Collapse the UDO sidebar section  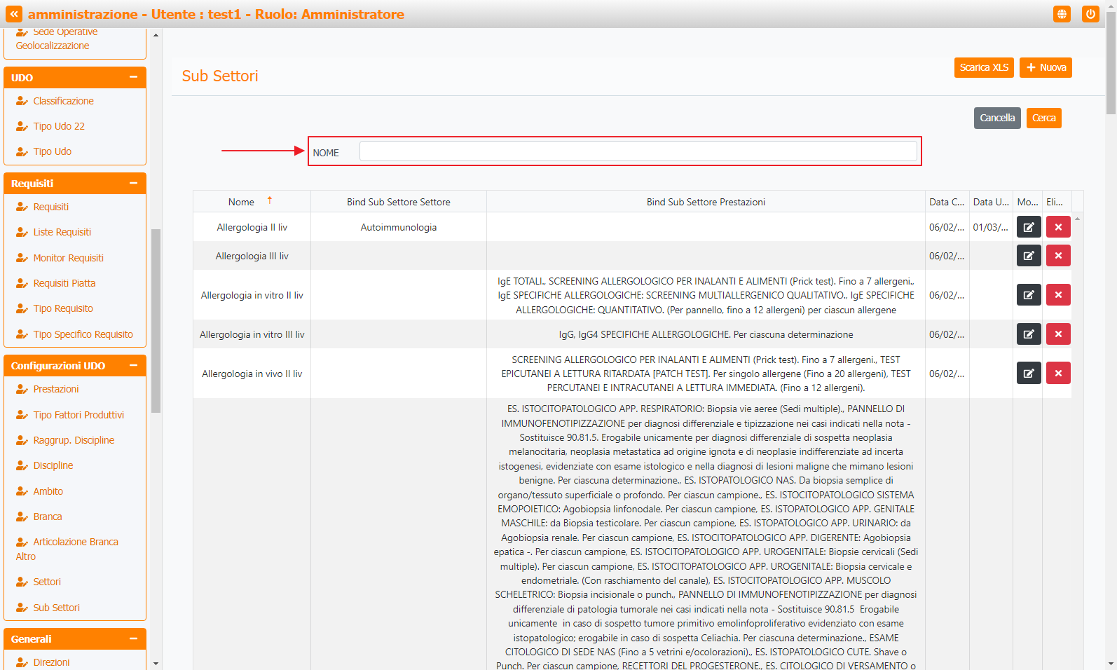133,77
